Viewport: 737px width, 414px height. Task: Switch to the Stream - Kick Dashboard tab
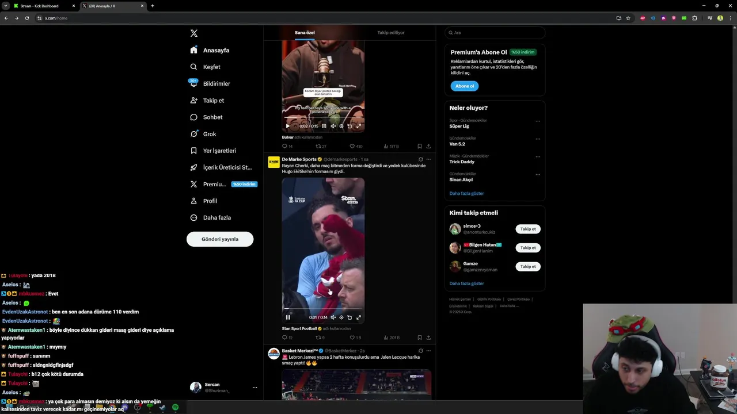(x=44, y=6)
